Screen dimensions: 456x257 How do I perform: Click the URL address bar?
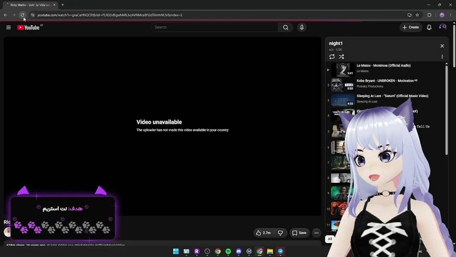(x=221, y=15)
